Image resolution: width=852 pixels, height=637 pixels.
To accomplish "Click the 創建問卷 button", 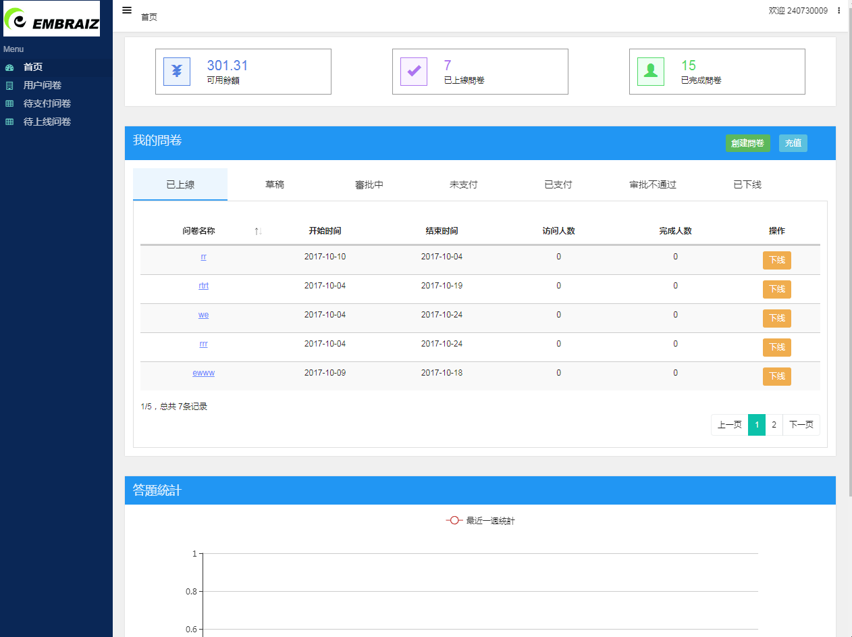I will 747,143.
